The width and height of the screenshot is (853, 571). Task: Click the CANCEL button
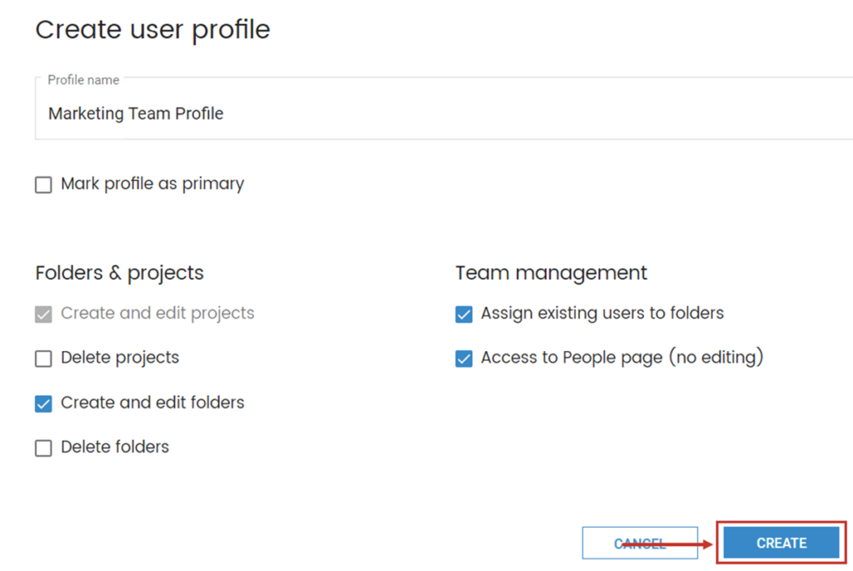[639, 543]
